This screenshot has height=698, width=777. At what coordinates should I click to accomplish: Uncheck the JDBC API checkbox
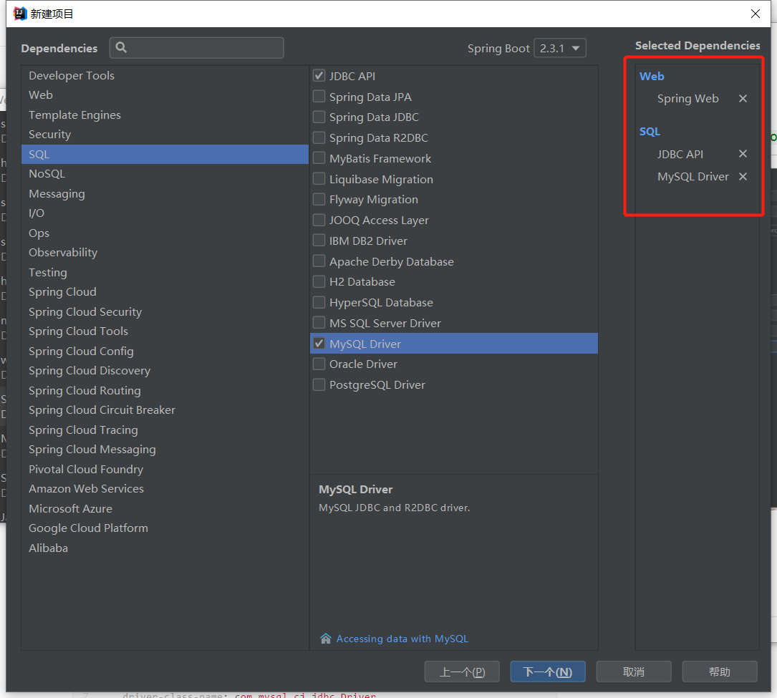click(x=319, y=76)
